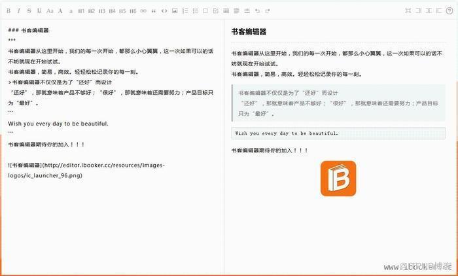Click 'Wish you every day to be beautiful.' in editor
The width and height of the screenshot is (458, 276).
58,124
